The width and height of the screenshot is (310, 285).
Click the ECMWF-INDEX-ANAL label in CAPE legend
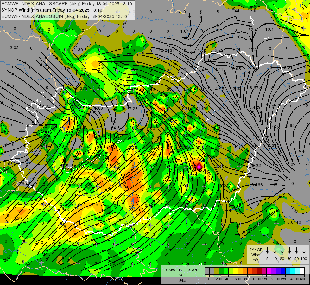coord(182,270)
